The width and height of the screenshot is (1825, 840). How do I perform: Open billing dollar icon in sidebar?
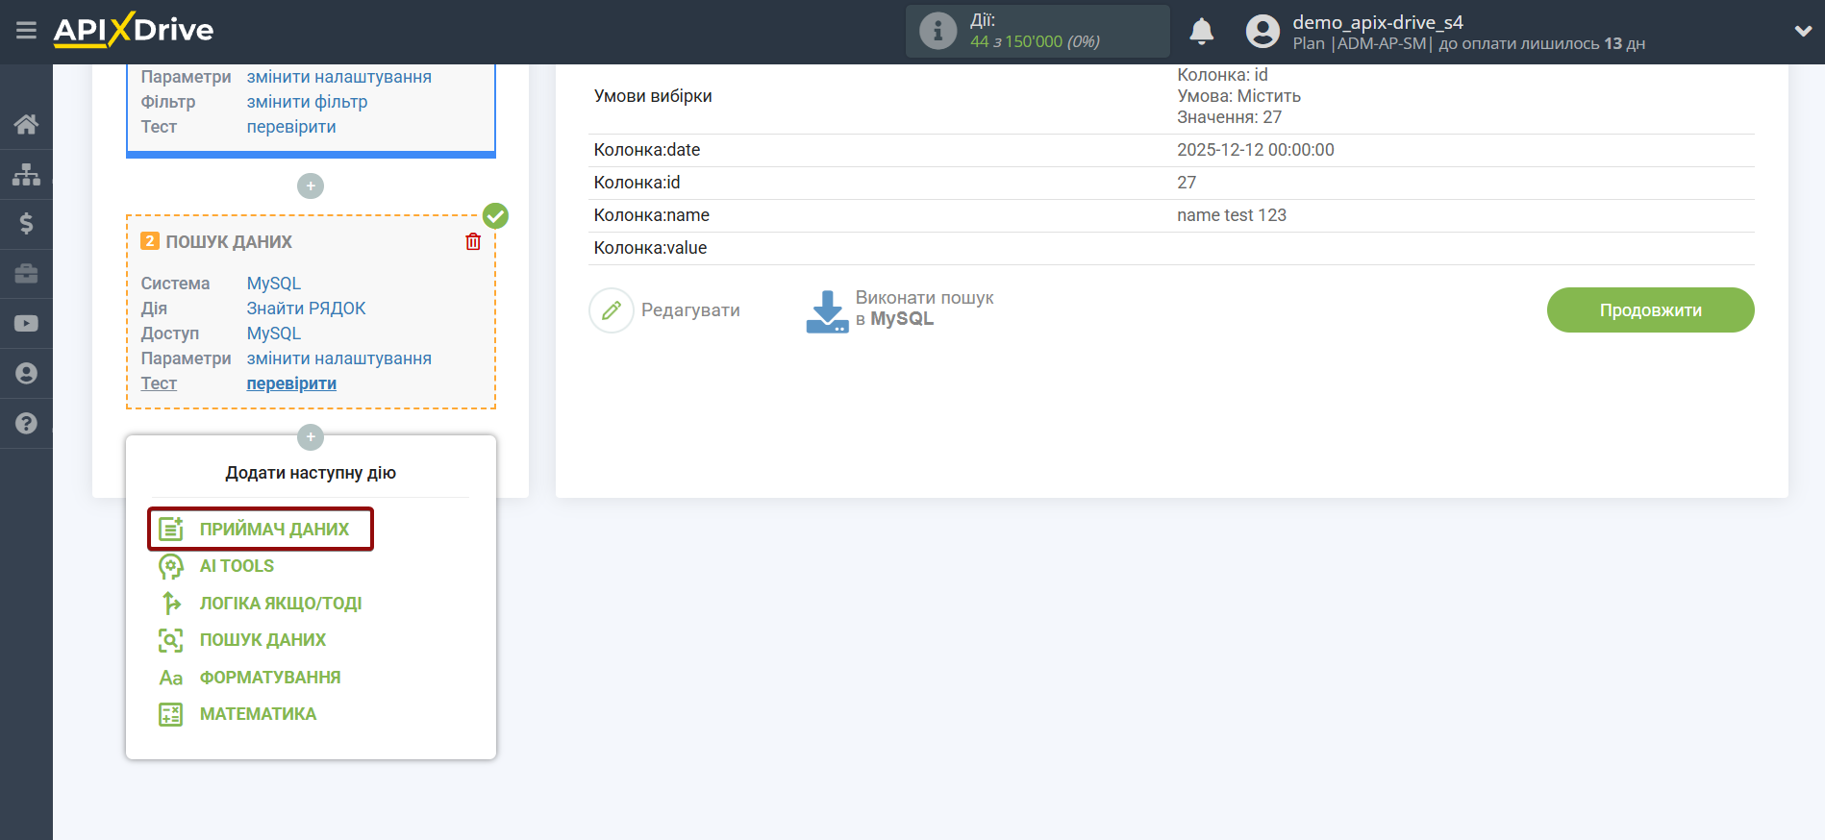[x=26, y=224]
